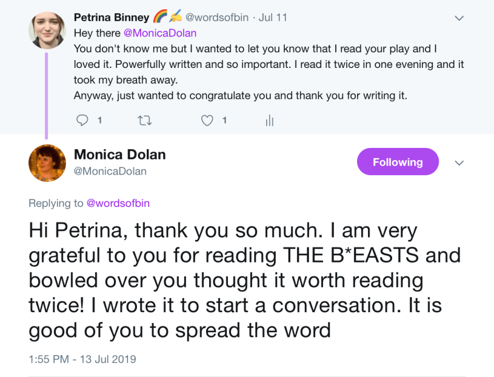Select Monica's reply text about THE B*EASTS
The width and height of the screenshot is (494, 377).
(x=242, y=280)
